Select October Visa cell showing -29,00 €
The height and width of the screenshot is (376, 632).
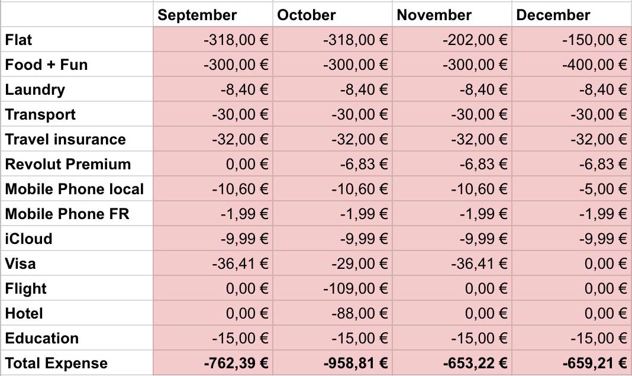pos(332,263)
